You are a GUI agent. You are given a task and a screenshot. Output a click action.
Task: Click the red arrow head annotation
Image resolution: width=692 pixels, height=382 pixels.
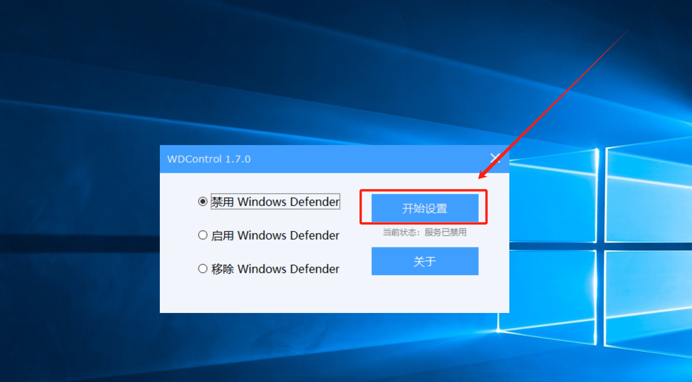(x=484, y=174)
